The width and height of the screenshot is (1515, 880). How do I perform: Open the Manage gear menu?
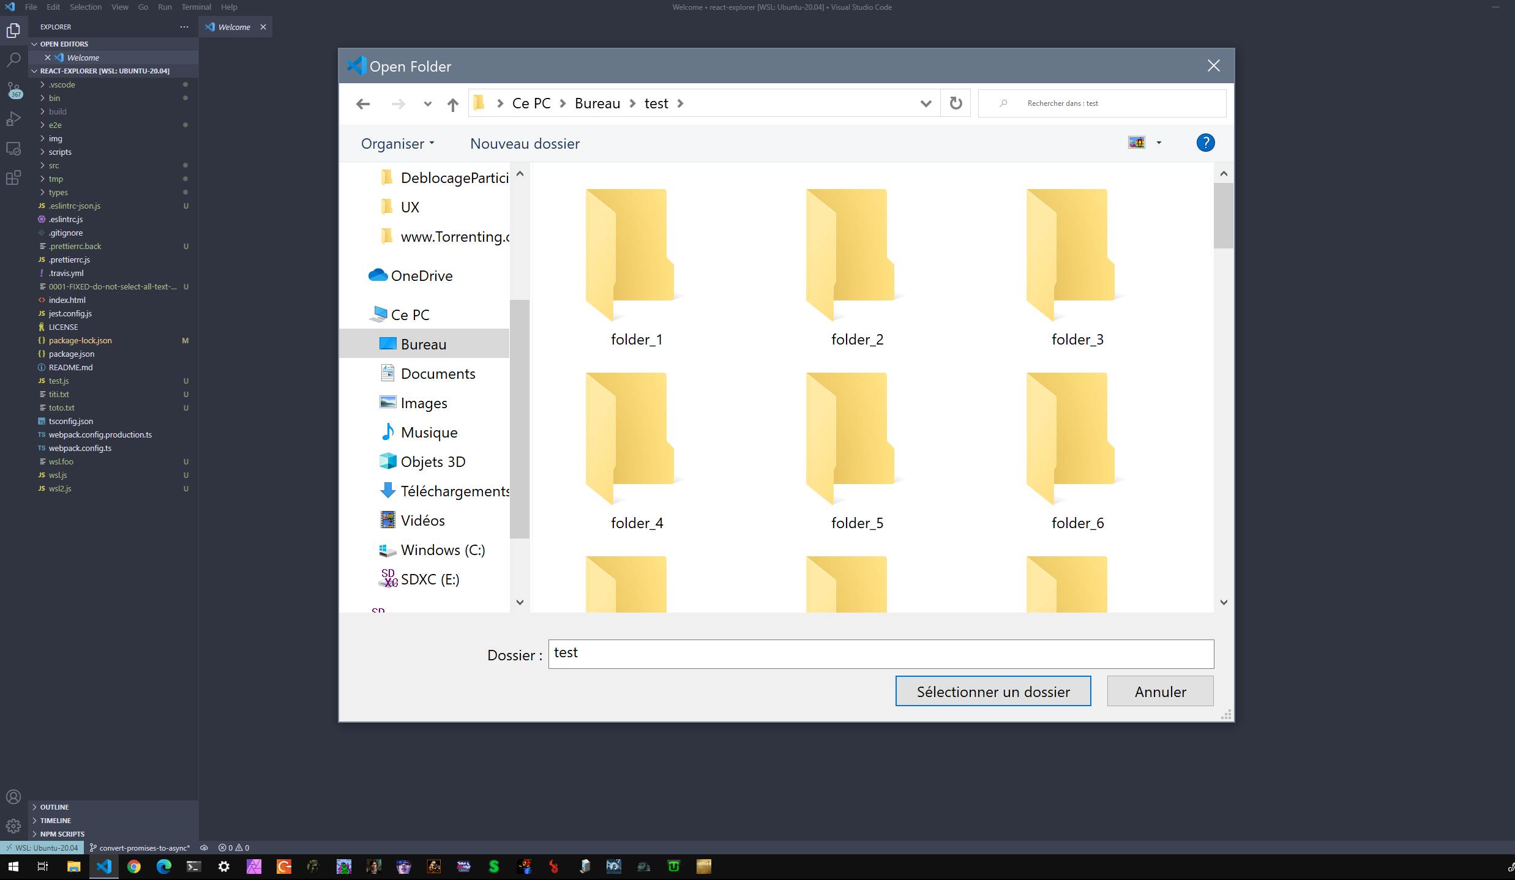pyautogui.click(x=13, y=826)
